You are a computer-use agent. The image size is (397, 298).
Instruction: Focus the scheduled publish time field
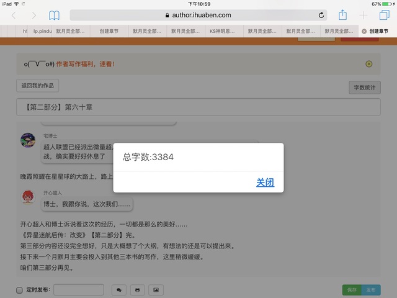point(78,289)
